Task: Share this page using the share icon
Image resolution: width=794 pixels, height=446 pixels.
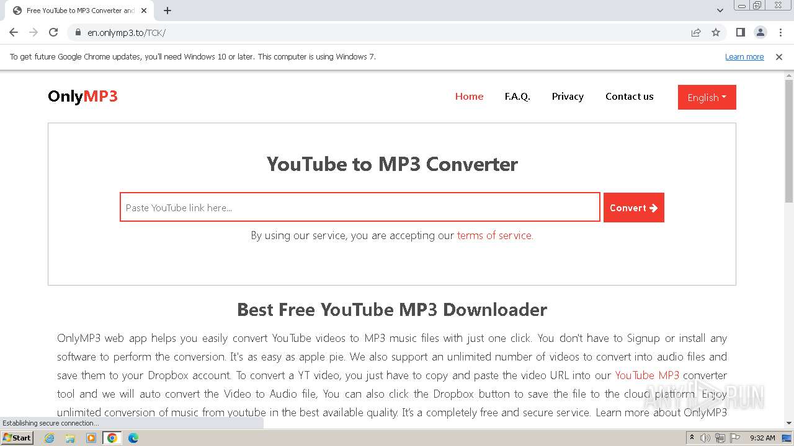Action: (x=696, y=32)
